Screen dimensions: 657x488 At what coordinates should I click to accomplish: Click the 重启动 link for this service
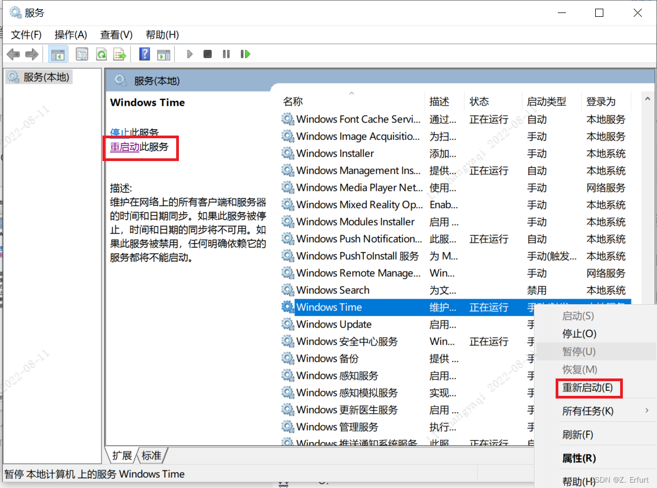pos(125,146)
